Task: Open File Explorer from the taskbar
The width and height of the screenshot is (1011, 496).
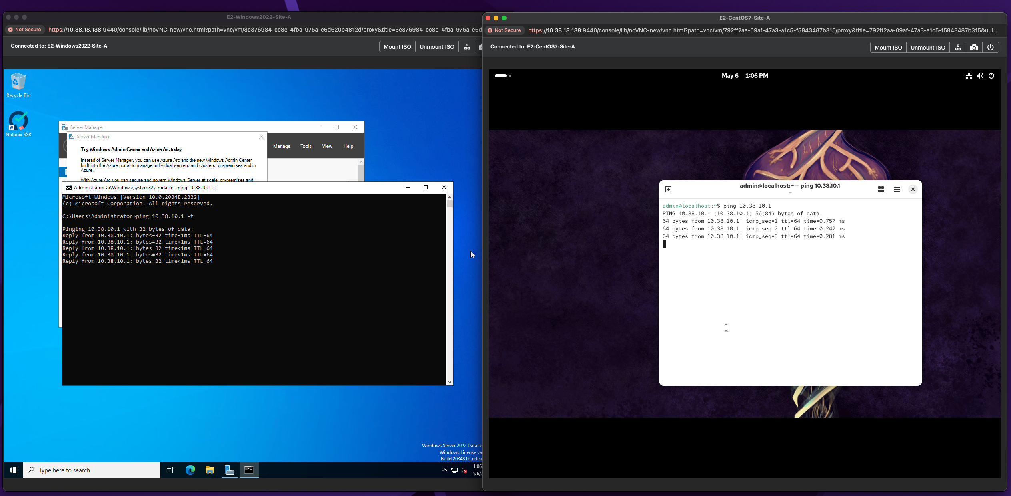Action: [x=210, y=470]
